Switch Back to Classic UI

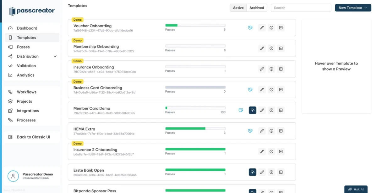(x=32, y=137)
